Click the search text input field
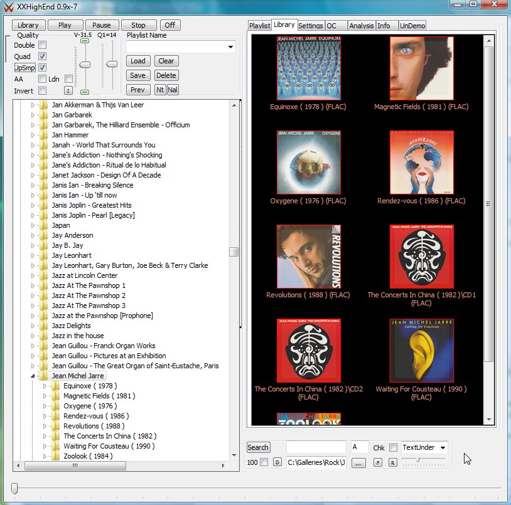The width and height of the screenshot is (511, 505). tap(316, 447)
